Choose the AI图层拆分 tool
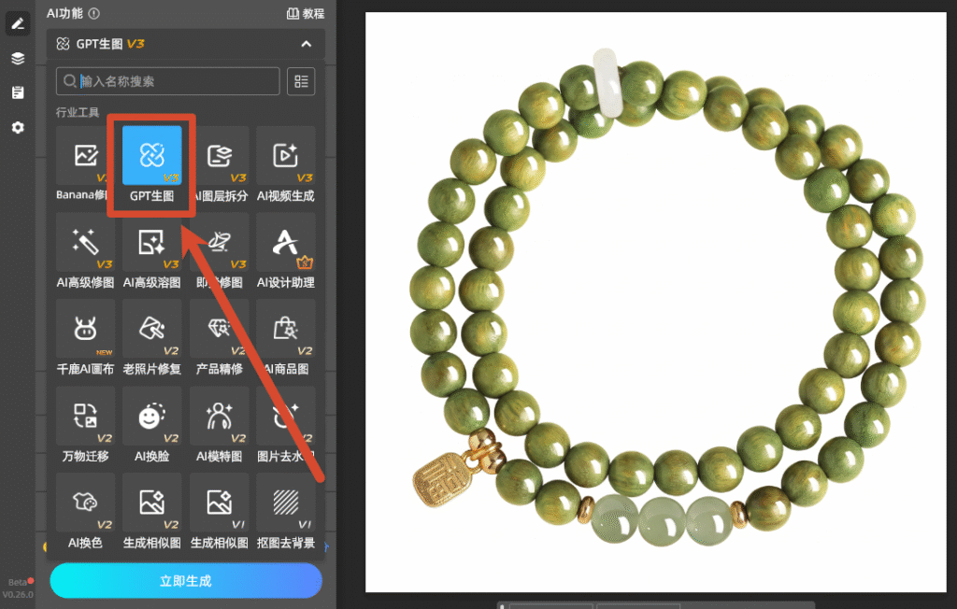Viewport: 957px width, 609px height. (219, 164)
